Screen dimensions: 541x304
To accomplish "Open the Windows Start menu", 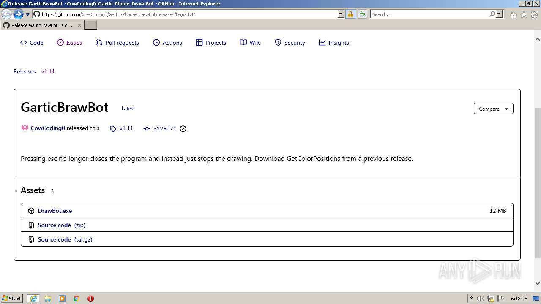I will tap(12, 298).
